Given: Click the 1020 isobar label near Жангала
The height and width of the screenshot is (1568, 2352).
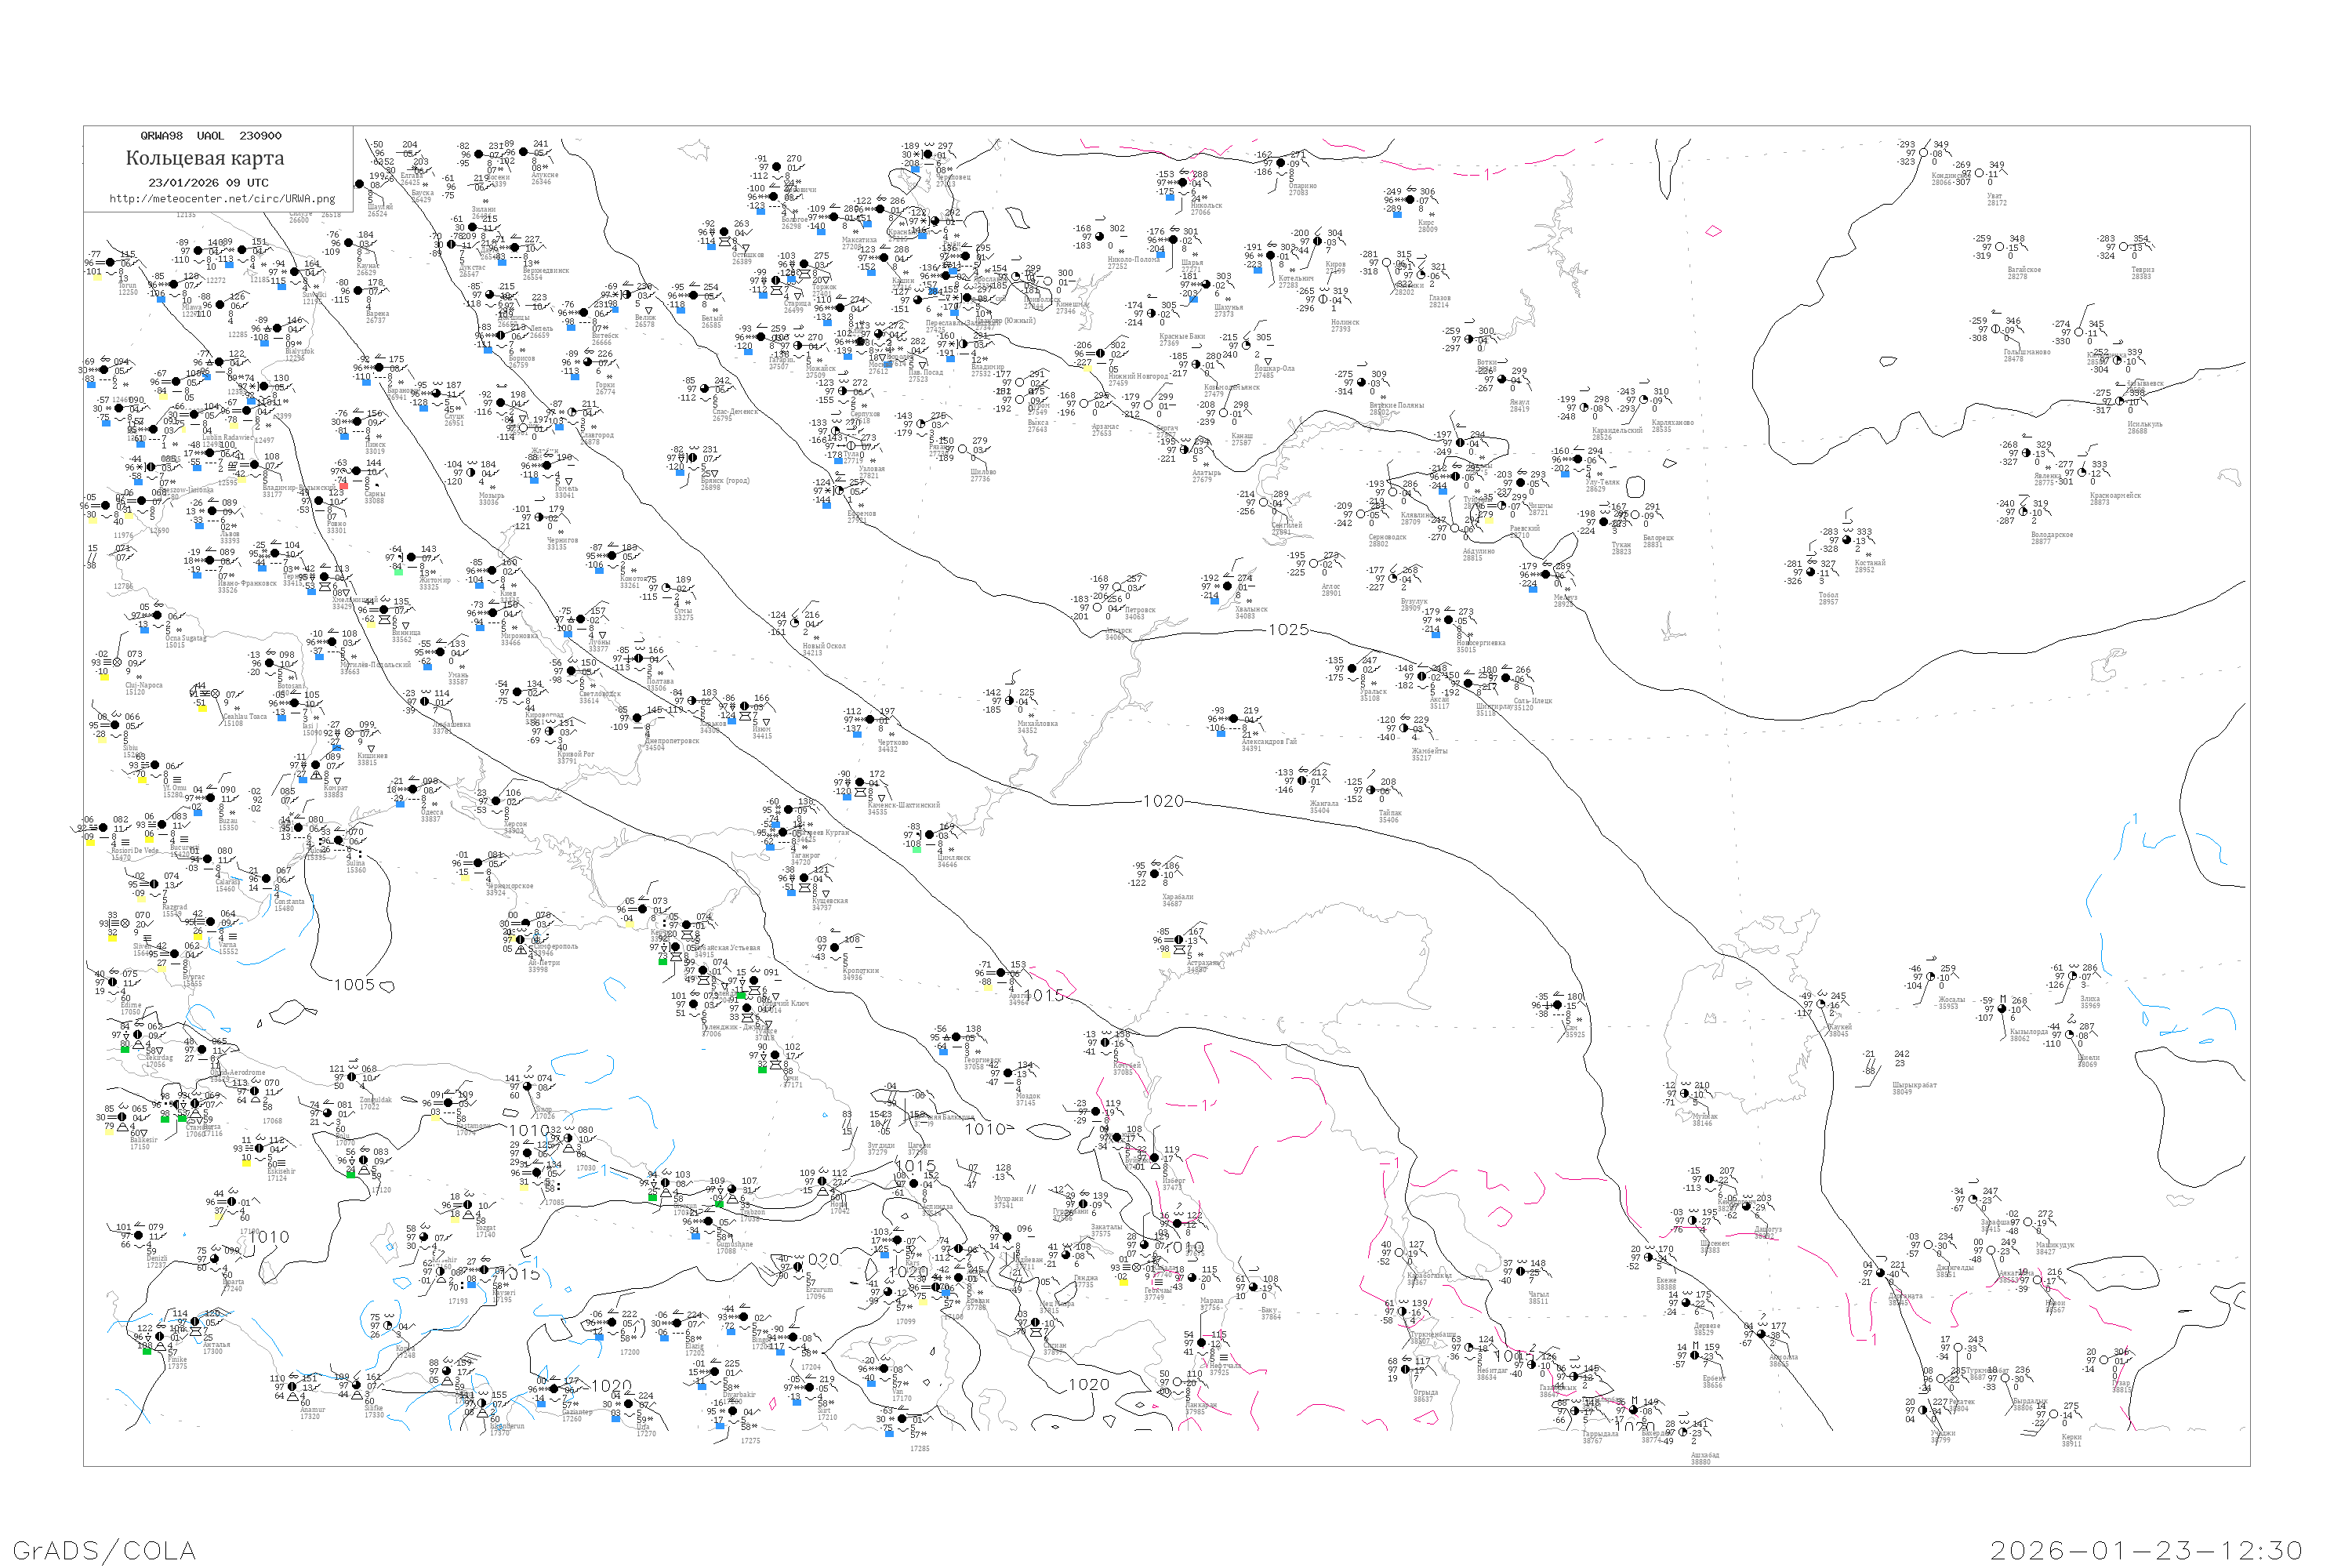Looking at the screenshot, I should click(x=1163, y=801).
